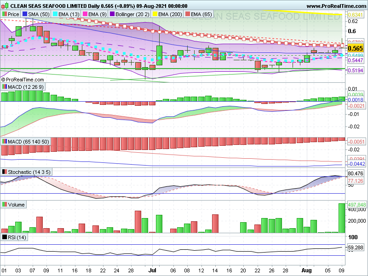The width and height of the screenshot is (368, 276).
Task: Click the magenta EMA (9) color swatch
Action: click(85, 14)
